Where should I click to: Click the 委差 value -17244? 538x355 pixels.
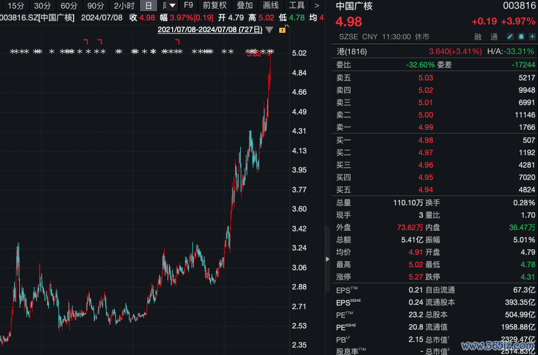pos(523,65)
